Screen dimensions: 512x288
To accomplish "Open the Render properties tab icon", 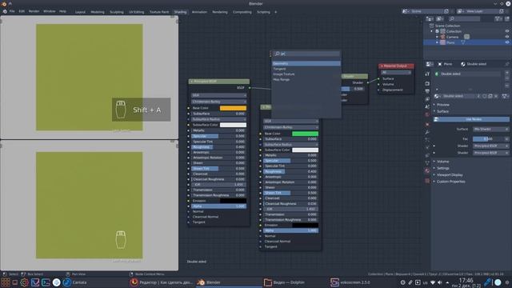I will point(427,83).
